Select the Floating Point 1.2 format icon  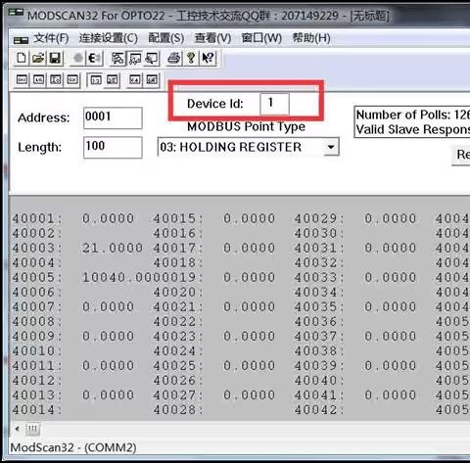point(95,80)
